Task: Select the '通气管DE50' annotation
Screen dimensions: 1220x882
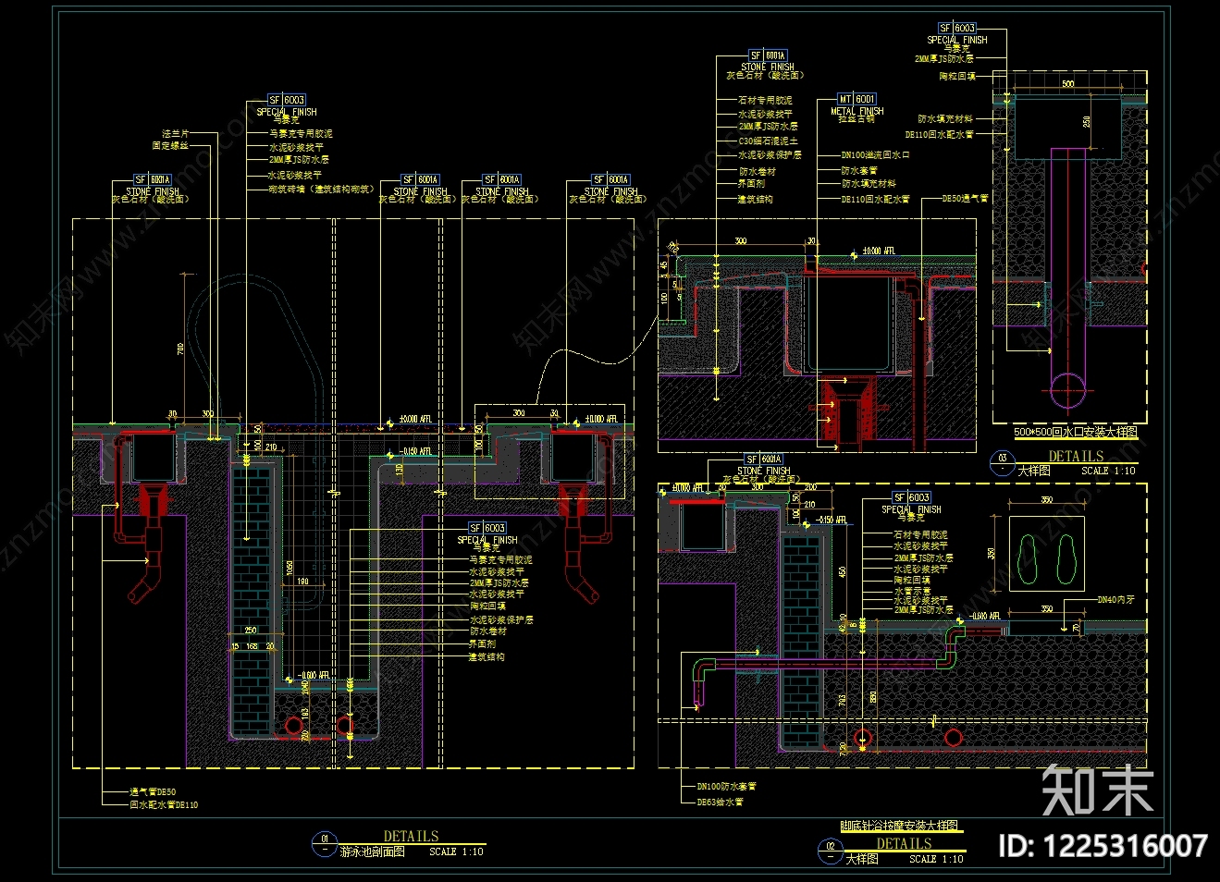Action: [152, 792]
